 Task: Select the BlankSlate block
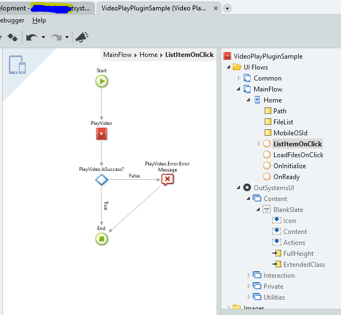(288, 210)
